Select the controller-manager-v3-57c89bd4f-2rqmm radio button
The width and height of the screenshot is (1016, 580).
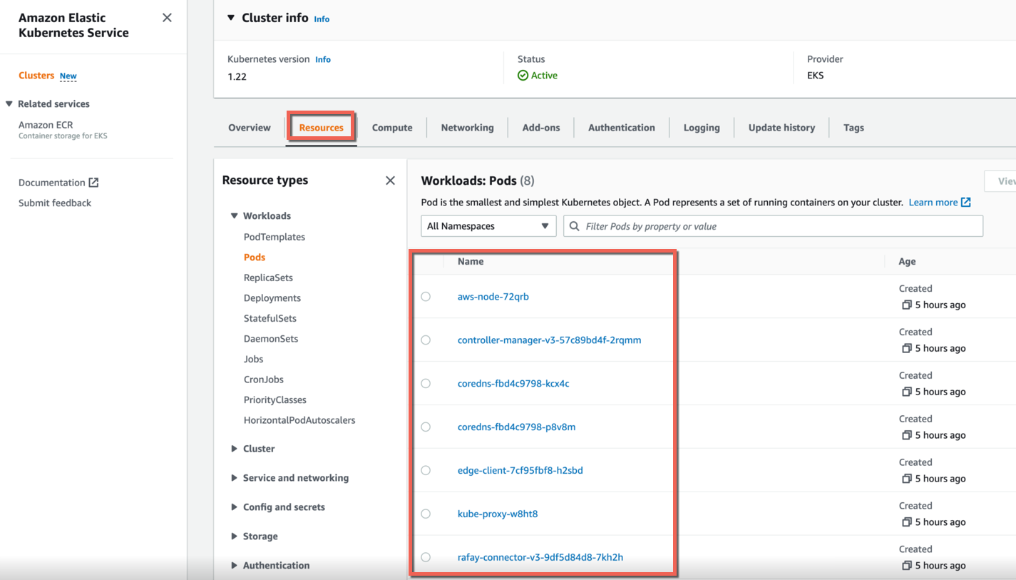coord(426,340)
